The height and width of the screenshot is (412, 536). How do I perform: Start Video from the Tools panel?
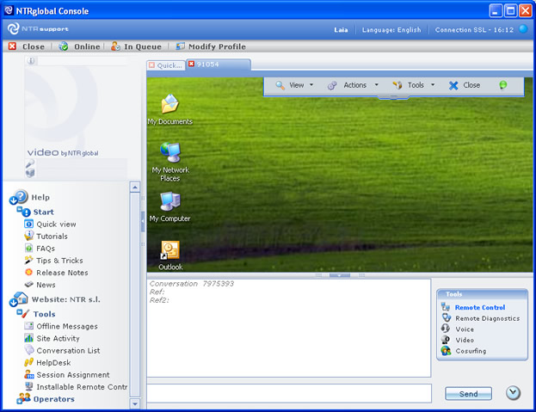pyautogui.click(x=465, y=340)
